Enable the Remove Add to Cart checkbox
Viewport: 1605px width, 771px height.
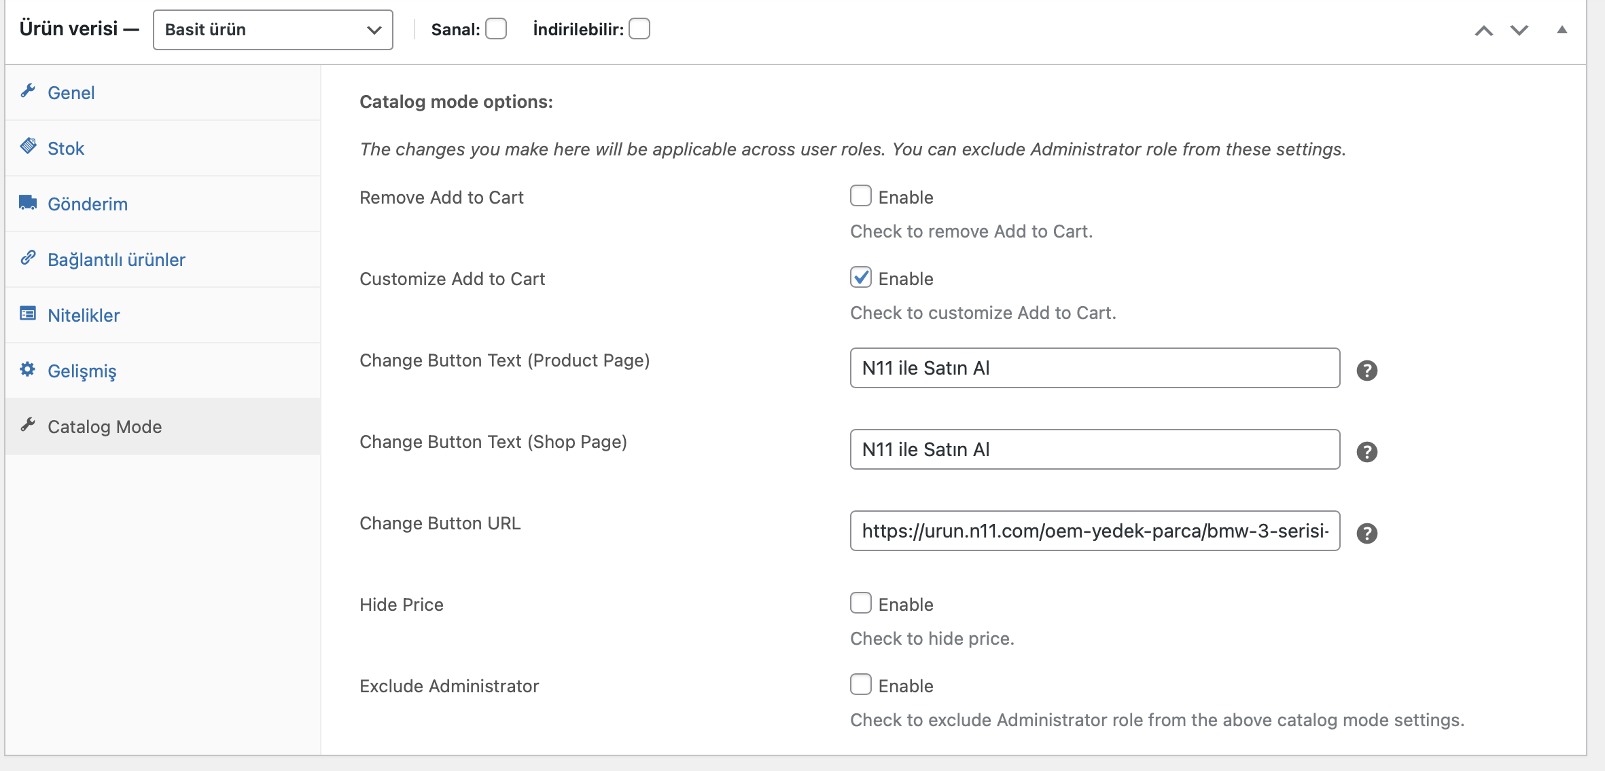point(860,196)
